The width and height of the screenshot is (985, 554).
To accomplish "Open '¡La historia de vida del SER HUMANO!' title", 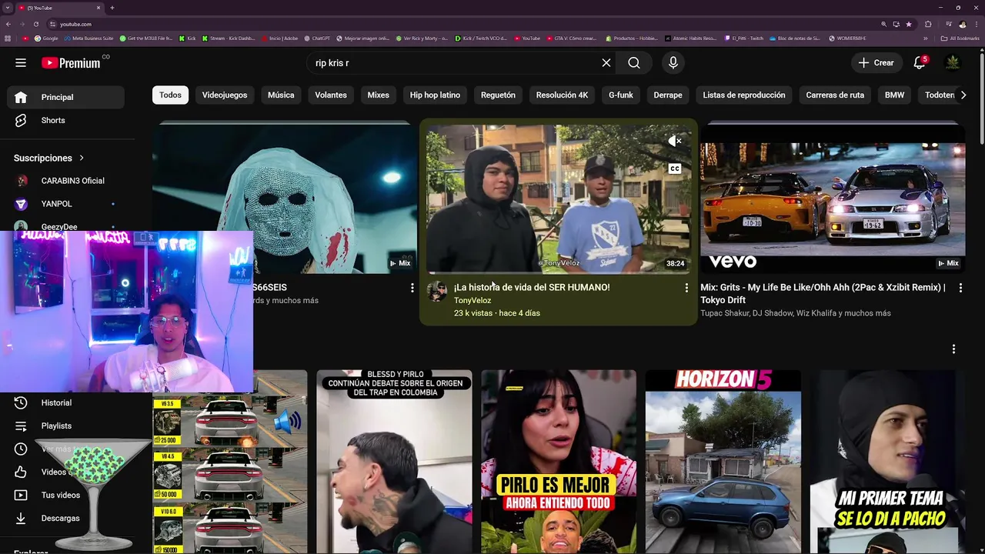I will click(x=532, y=287).
